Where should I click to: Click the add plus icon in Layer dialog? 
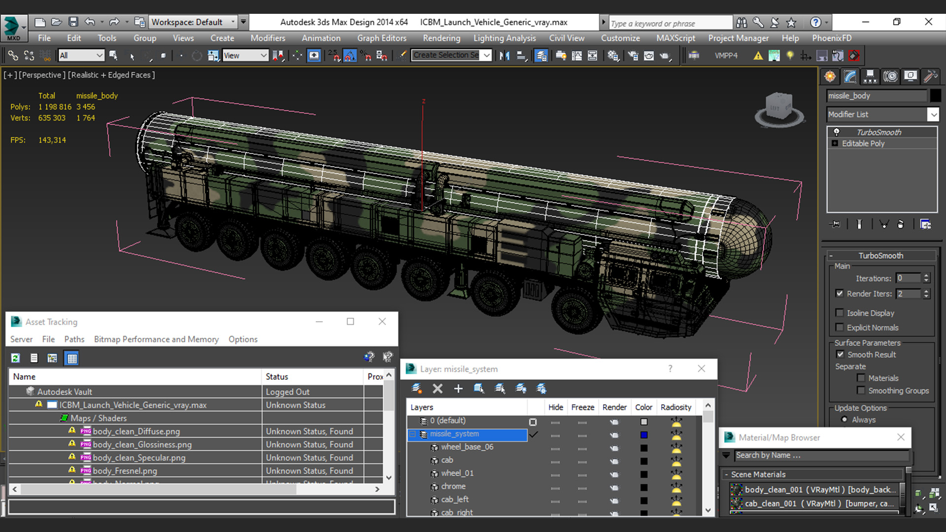458,389
